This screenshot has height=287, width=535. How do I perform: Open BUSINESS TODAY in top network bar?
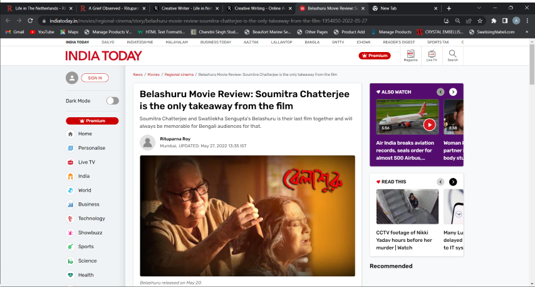[216, 43]
